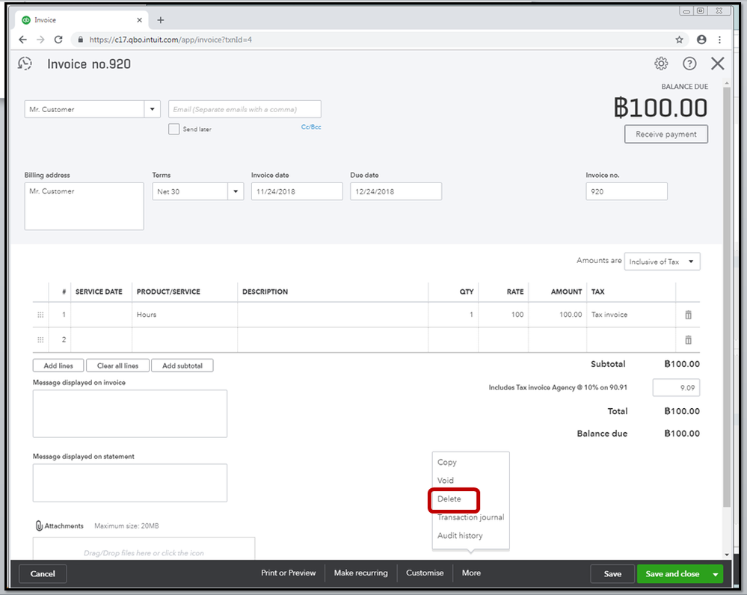747x595 pixels.
Task: Click the Hours product cell
Action: pos(185,315)
